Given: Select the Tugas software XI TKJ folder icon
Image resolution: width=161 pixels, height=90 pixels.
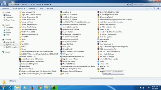Looking at the screenshot, I should pyautogui.click(x=20, y=12).
